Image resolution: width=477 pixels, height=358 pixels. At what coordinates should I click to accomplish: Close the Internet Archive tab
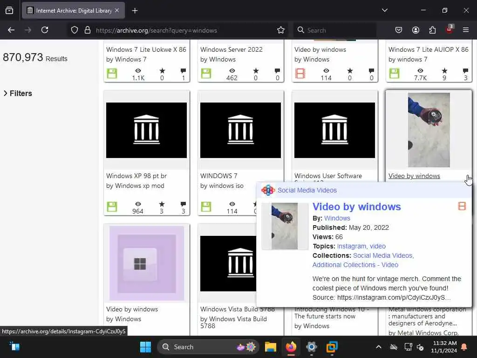click(117, 10)
